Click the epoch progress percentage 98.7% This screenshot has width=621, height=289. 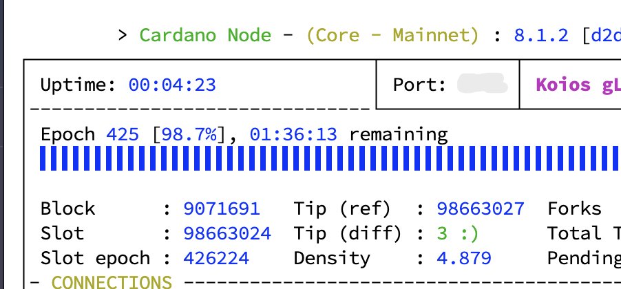click(190, 135)
